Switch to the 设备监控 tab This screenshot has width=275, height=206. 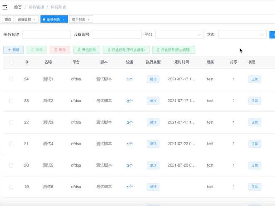pos(27,19)
